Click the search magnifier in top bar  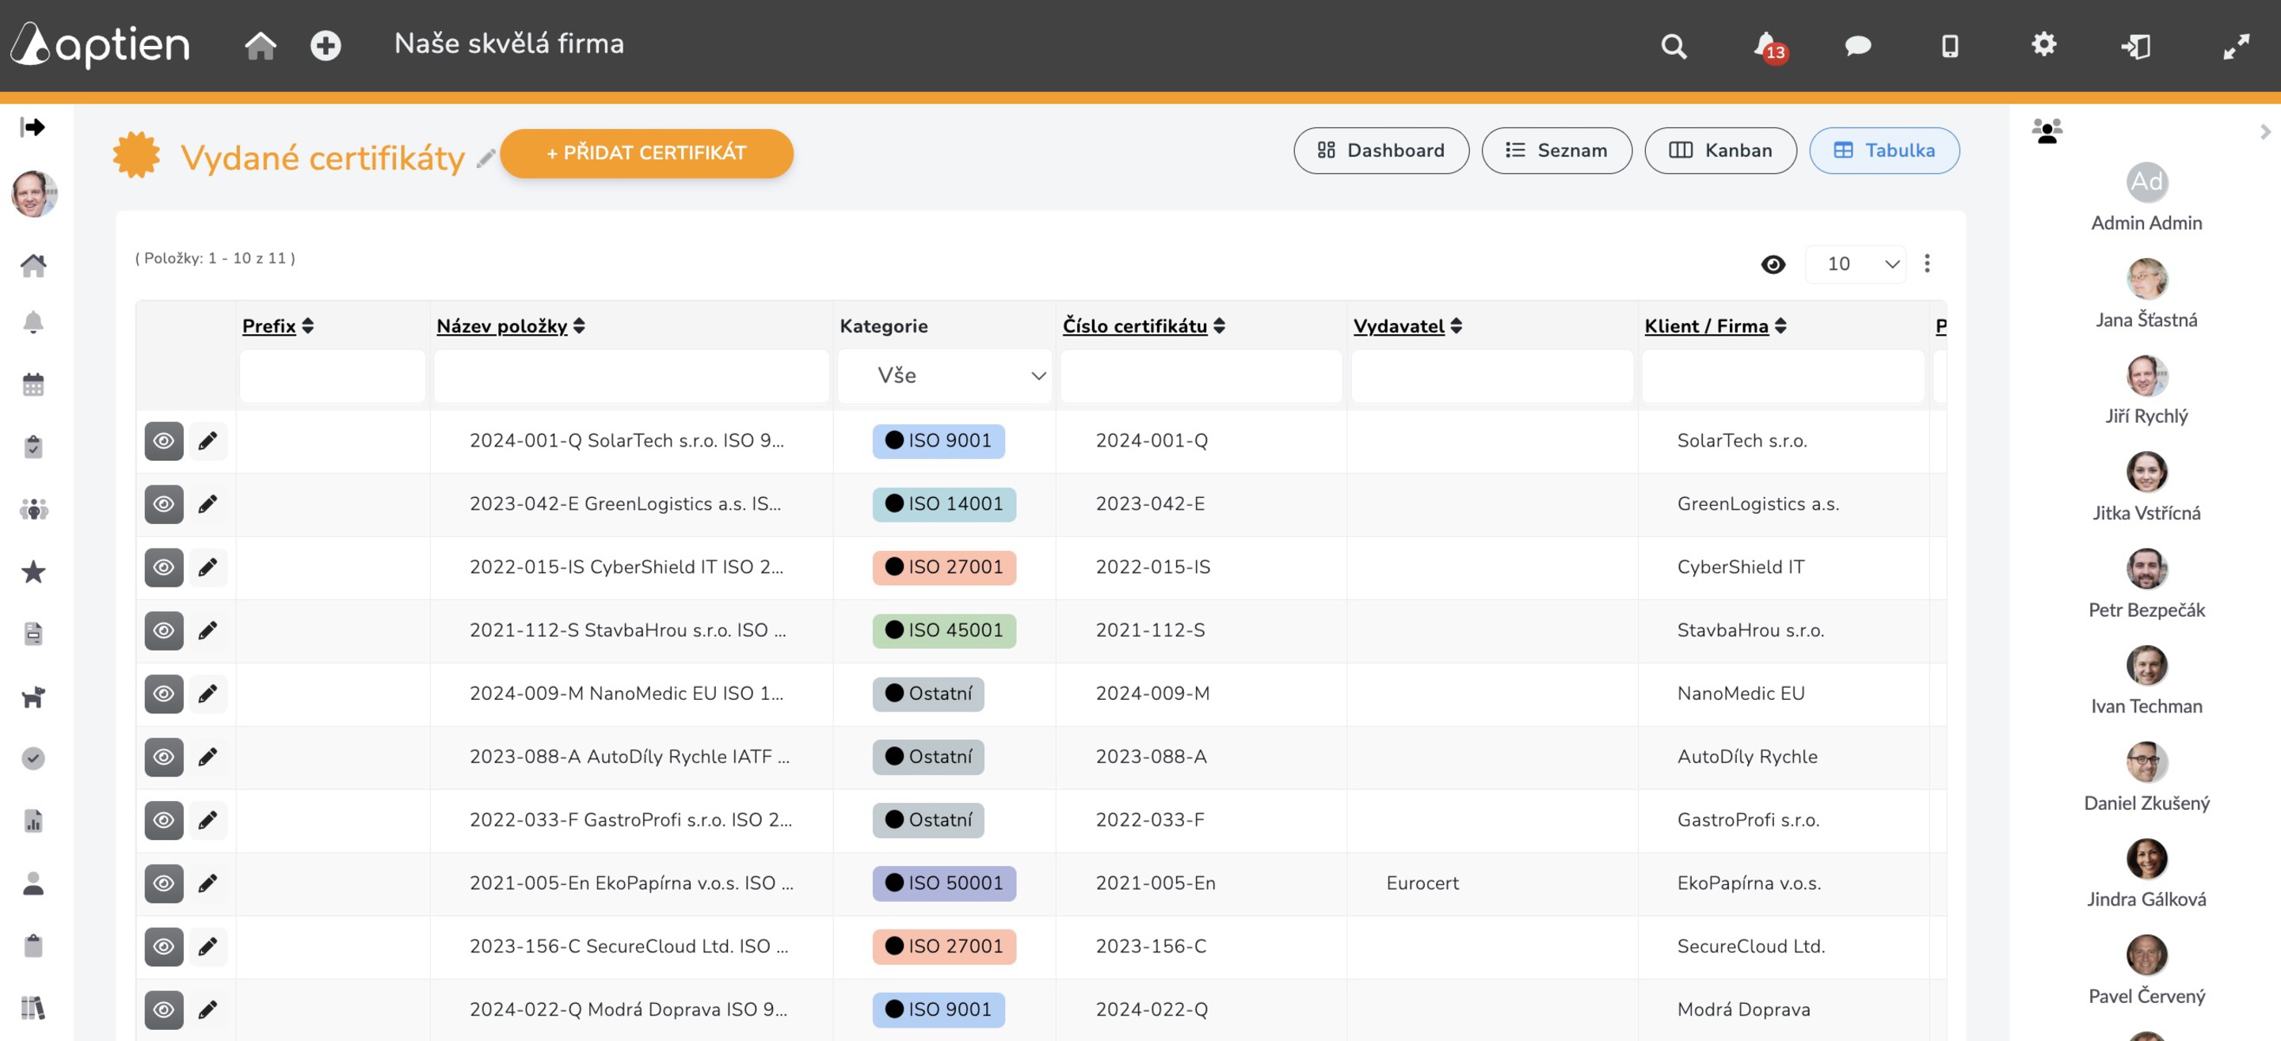coord(1673,45)
